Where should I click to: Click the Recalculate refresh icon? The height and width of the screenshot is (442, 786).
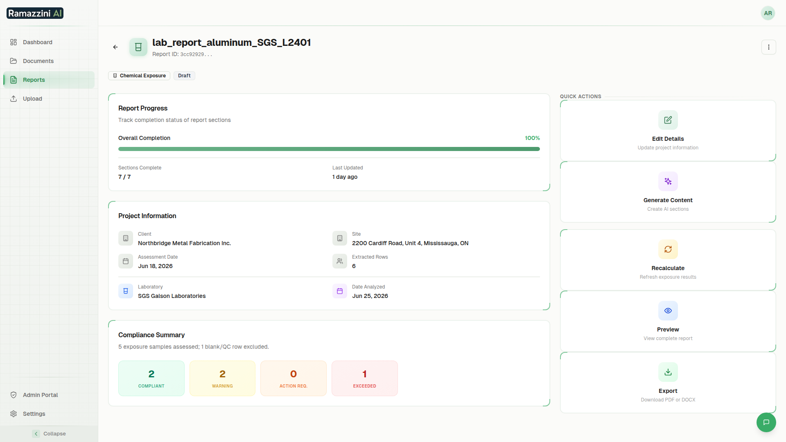[x=668, y=249]
